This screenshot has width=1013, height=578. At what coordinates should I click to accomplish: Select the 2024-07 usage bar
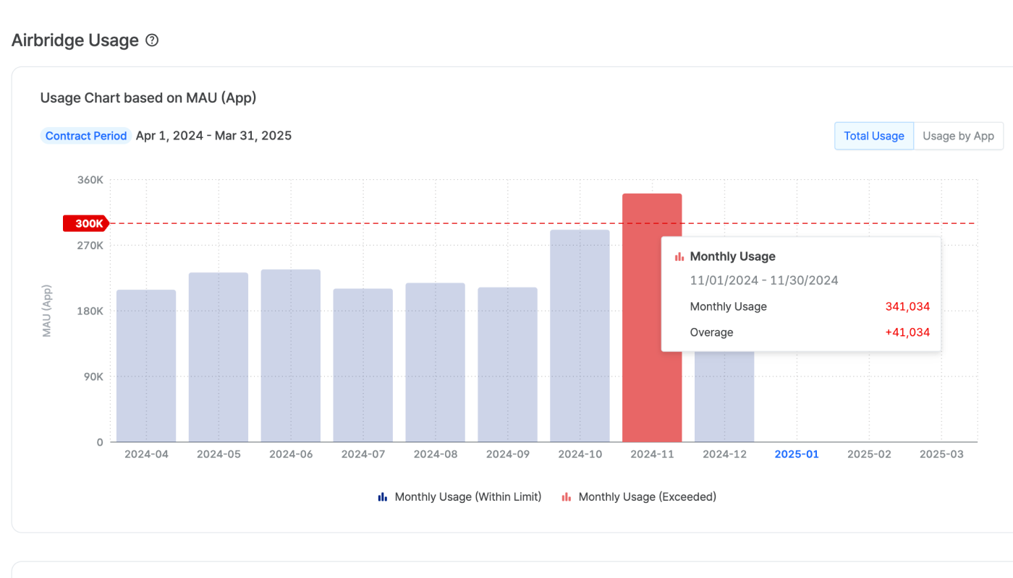pyautogui.click(x=363, y=366)
